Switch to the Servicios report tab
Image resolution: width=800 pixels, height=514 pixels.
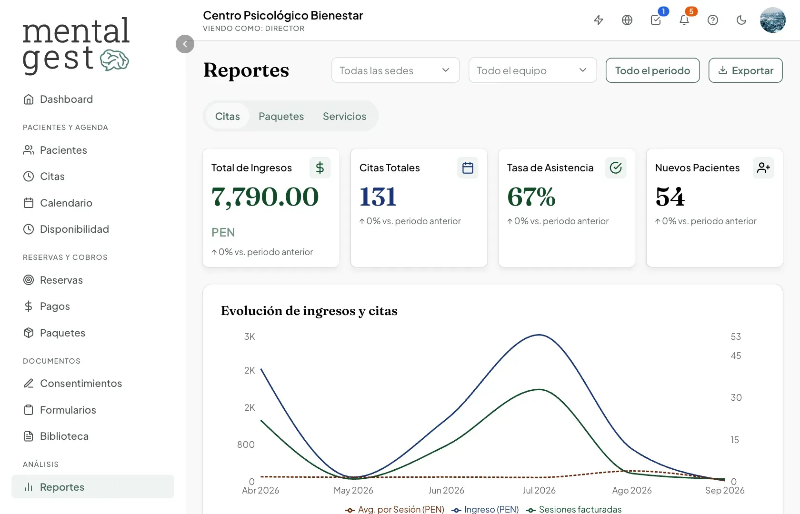coord(344,116)
